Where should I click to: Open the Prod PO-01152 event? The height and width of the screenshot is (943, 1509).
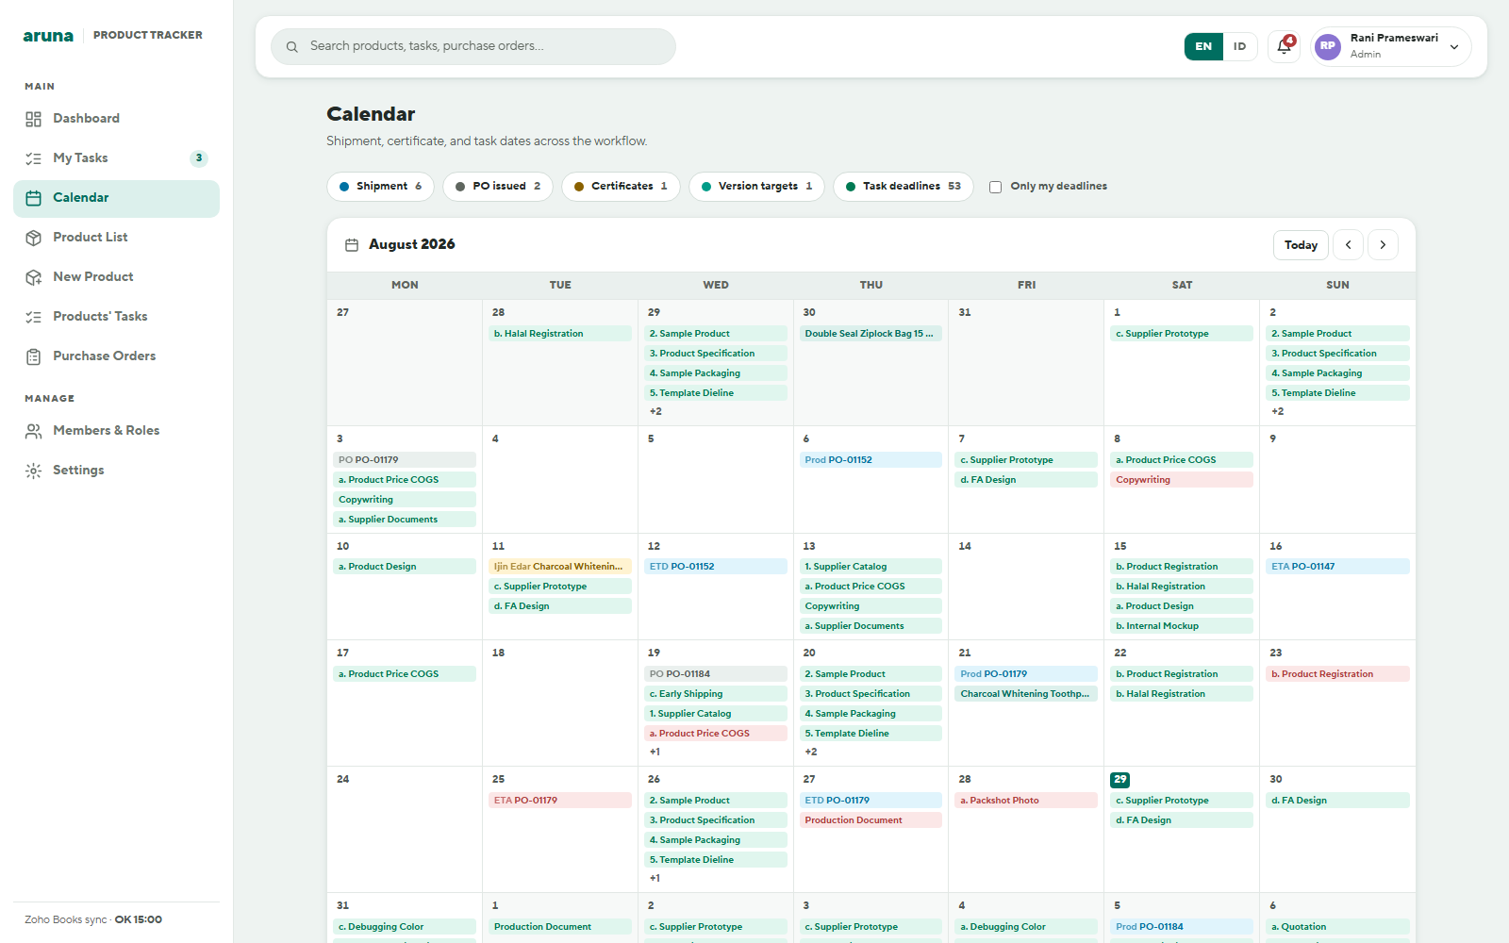click(x=871, y=460)
